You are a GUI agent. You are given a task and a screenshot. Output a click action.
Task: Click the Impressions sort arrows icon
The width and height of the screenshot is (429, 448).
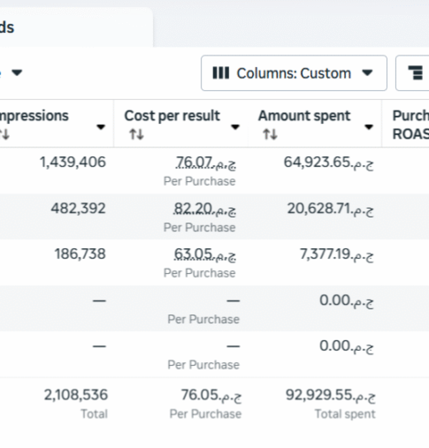(x=5, y=134)
